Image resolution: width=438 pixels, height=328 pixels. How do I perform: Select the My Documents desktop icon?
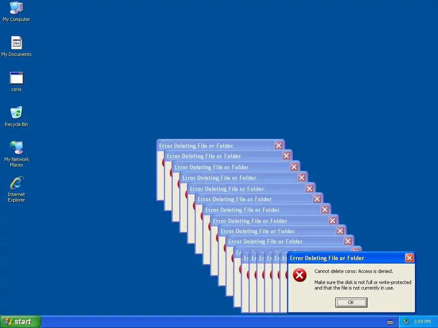point(16,46)
